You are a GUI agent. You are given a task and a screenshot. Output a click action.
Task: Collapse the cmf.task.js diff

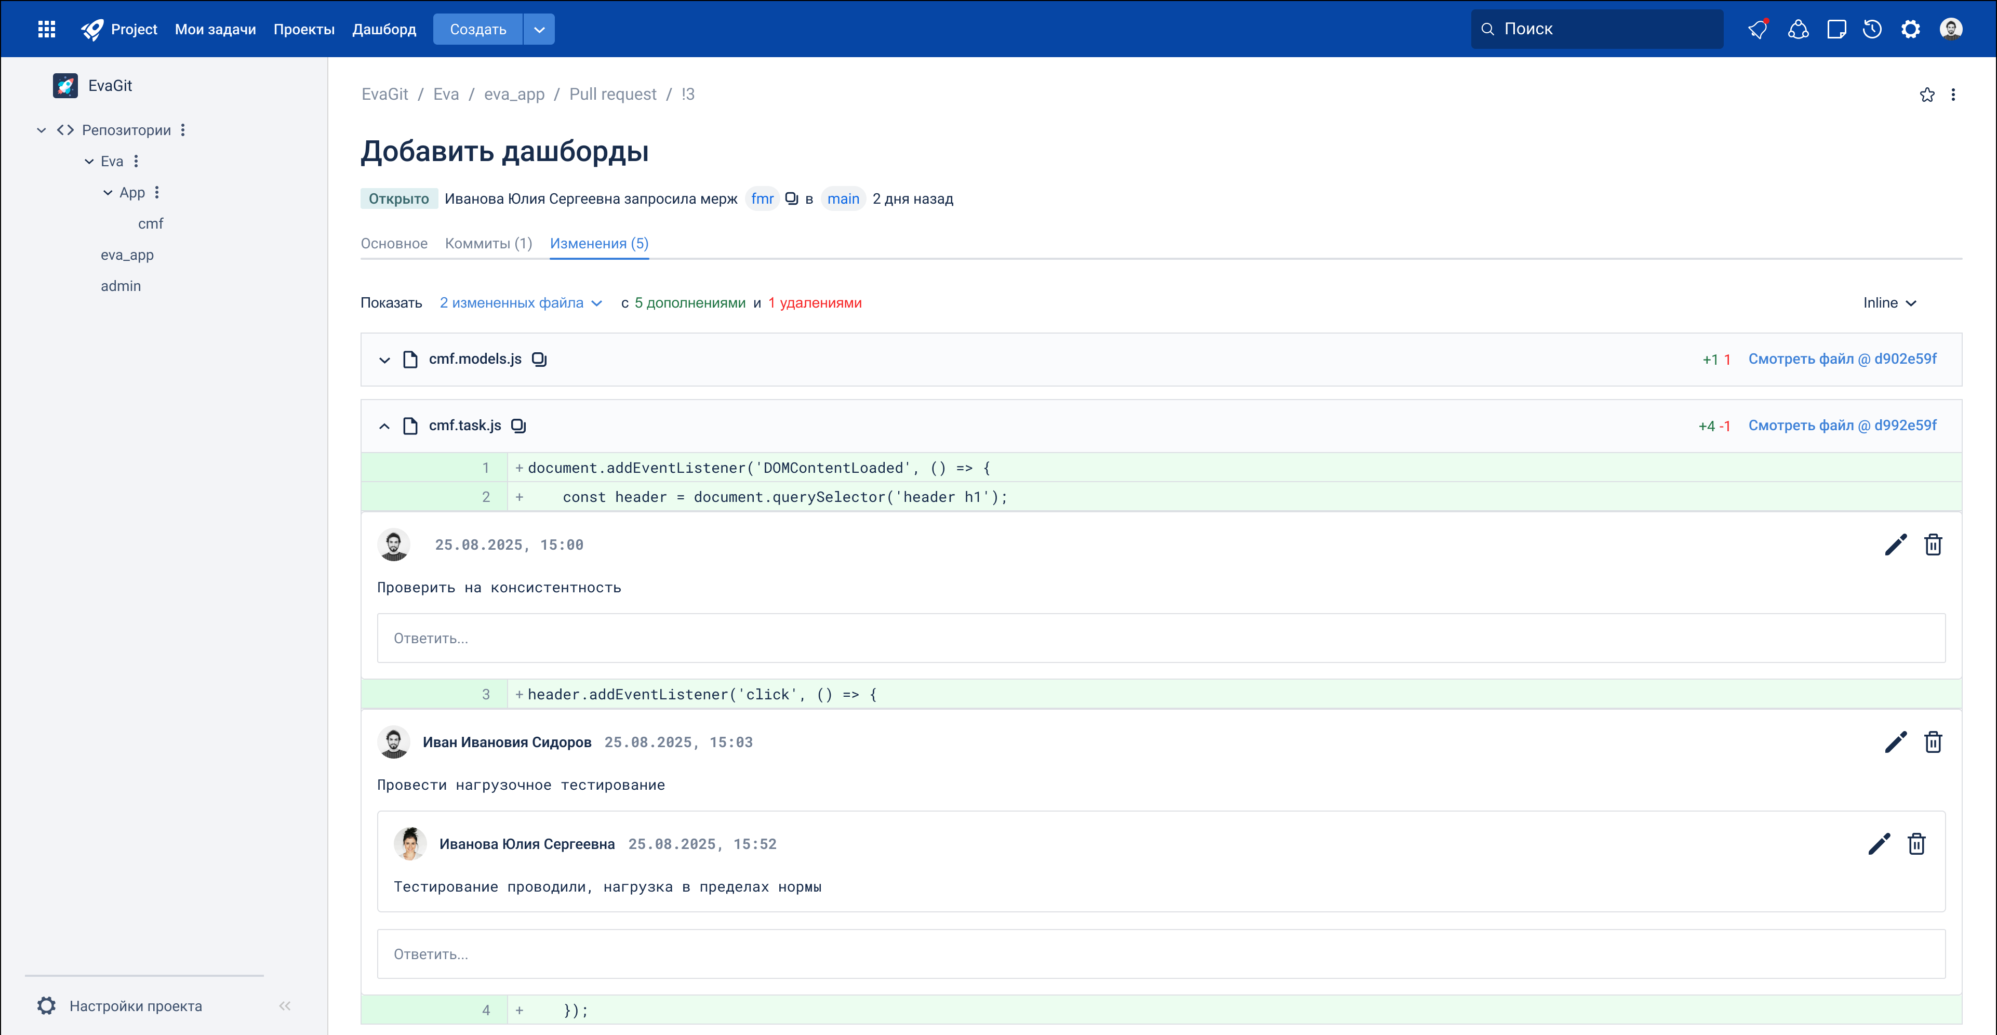coord(384,427)
